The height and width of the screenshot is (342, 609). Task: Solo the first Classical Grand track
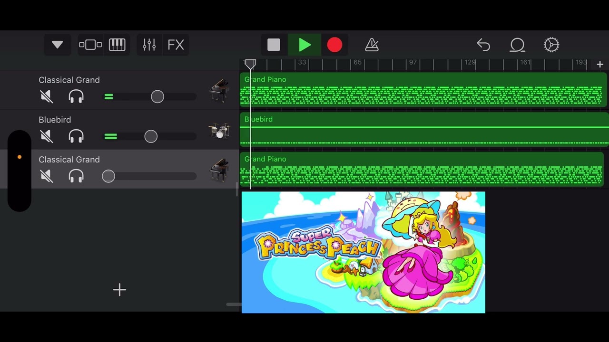[76, 96]
